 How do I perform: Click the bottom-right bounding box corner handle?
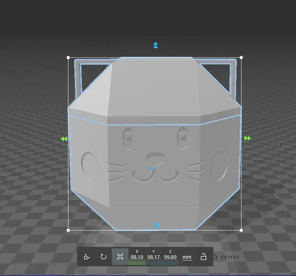(241, 230)
